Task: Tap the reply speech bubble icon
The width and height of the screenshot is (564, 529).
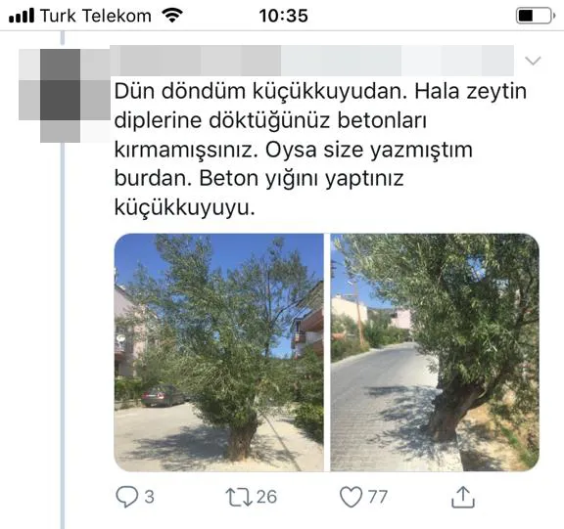Action: [127, 497]
